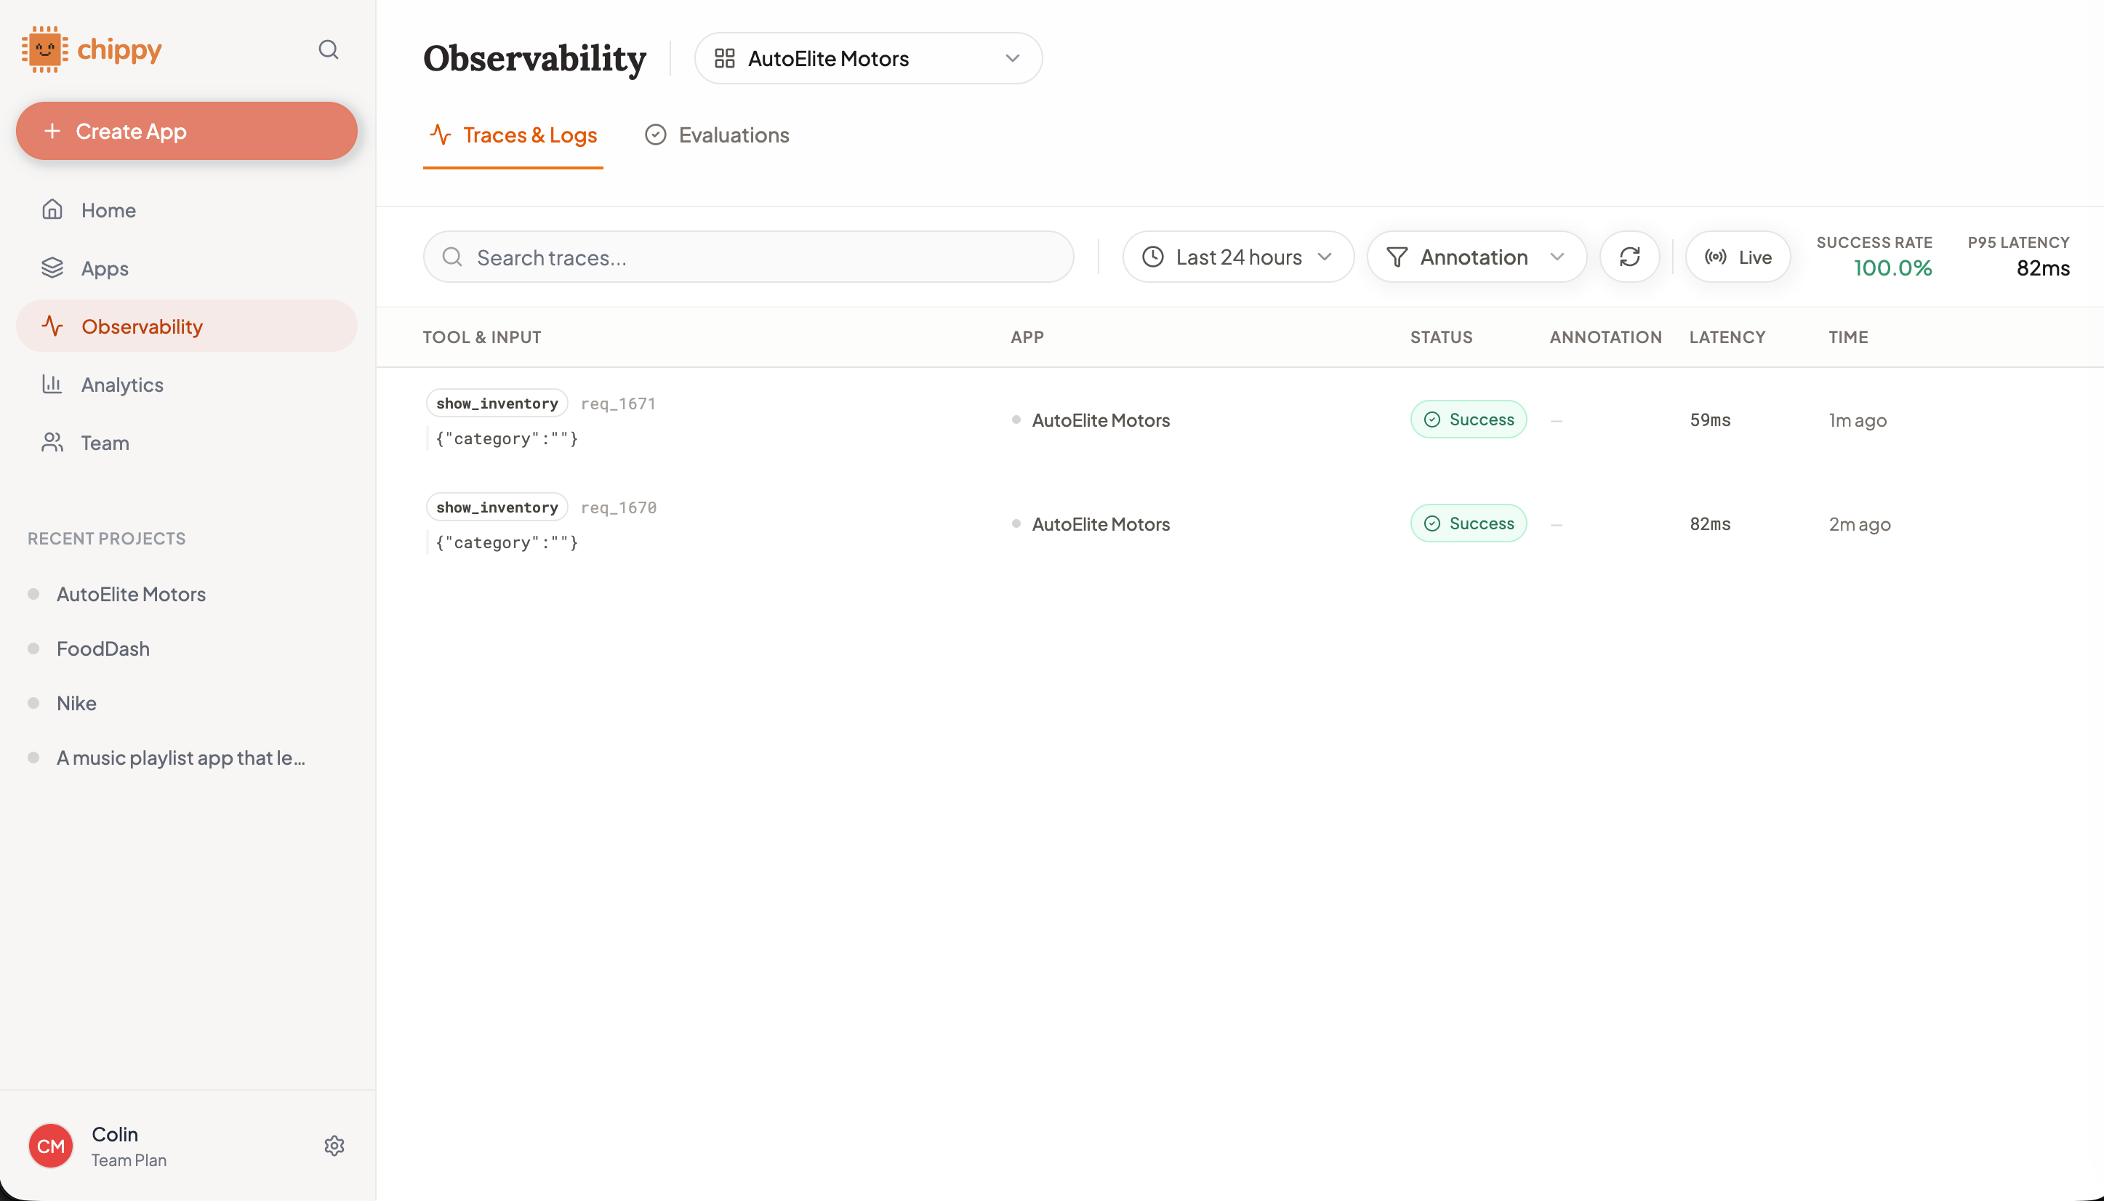Click the chippy logo icon
The height and width of the screenshot is (1201, 2104).
click(x=44, y=49)
